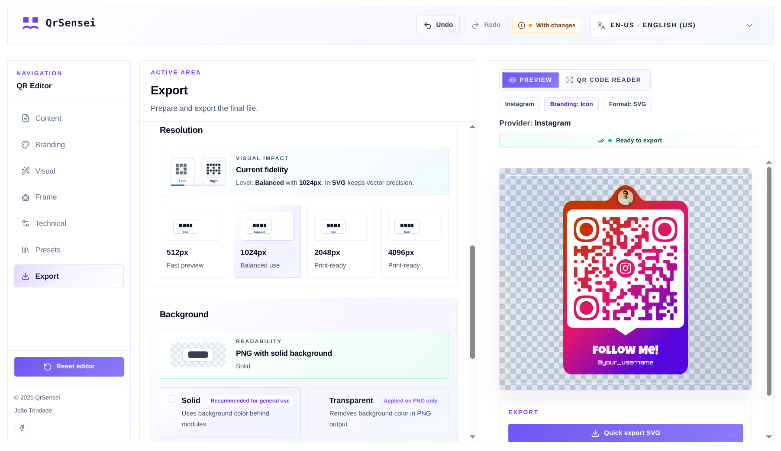Open the Technical section
Viewport: 781px width, 451px height.
coord(69,223)
